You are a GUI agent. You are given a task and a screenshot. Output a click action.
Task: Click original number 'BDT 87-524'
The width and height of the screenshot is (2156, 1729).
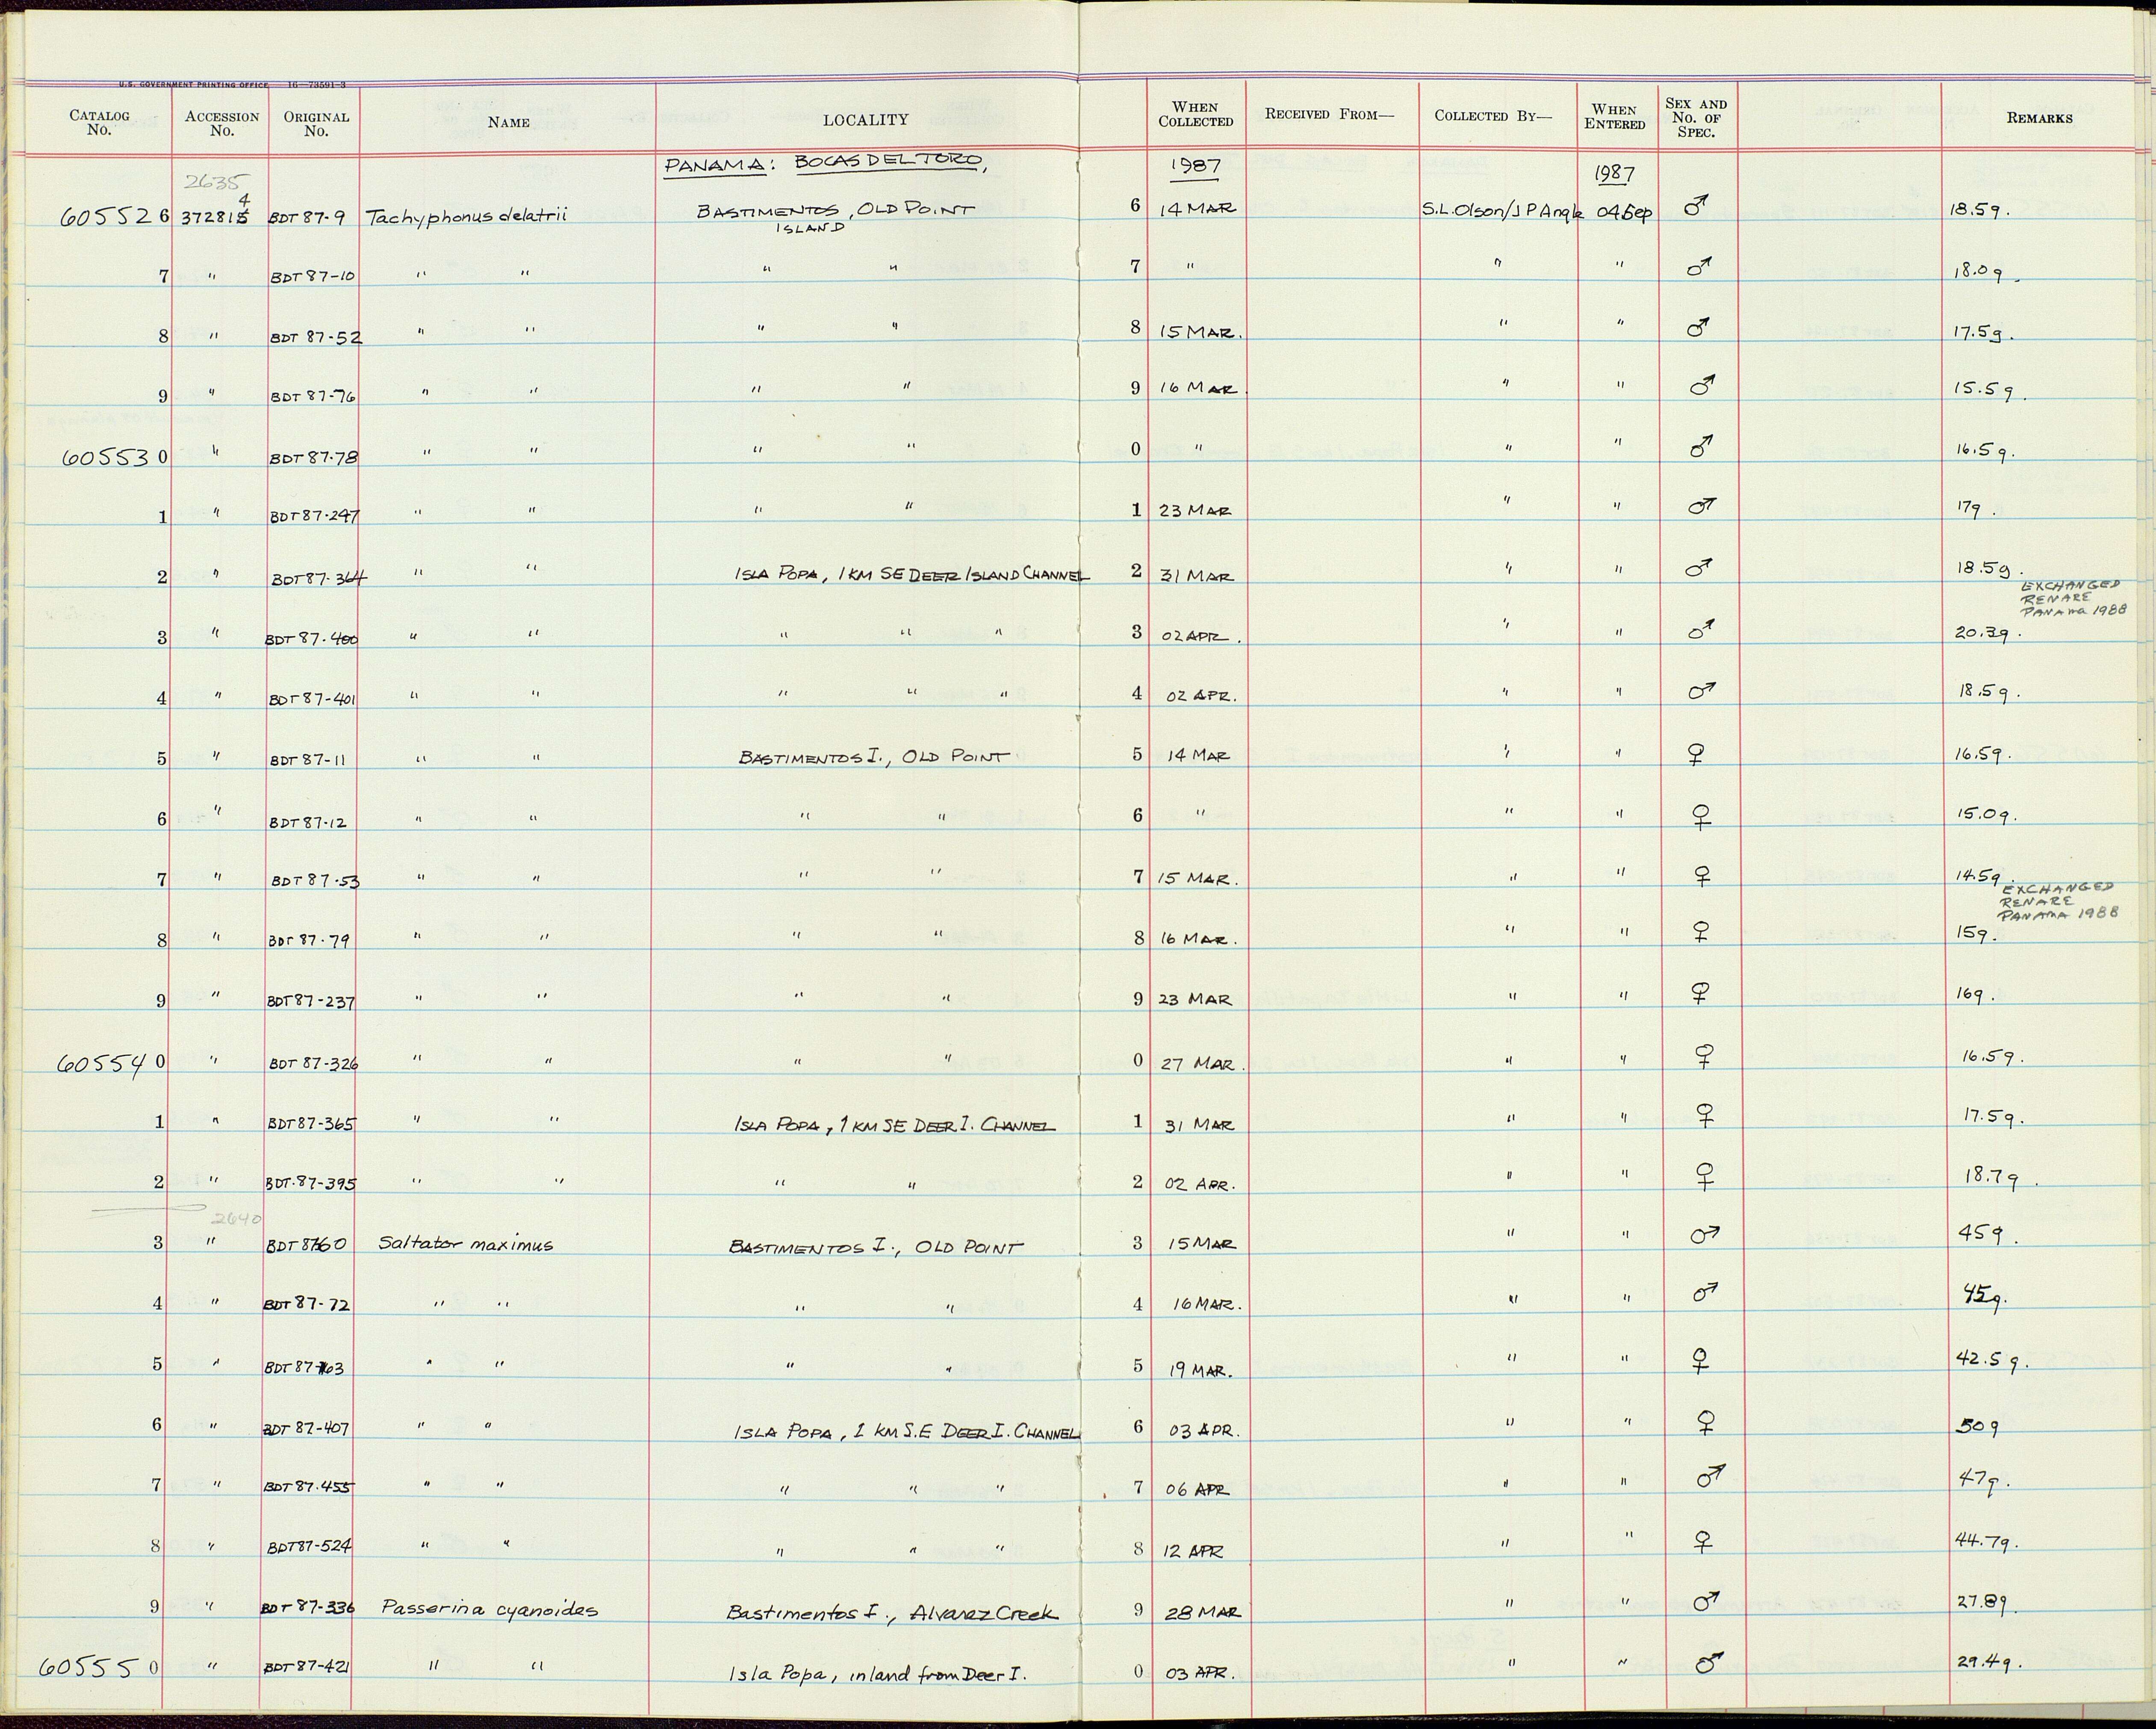309,1546
